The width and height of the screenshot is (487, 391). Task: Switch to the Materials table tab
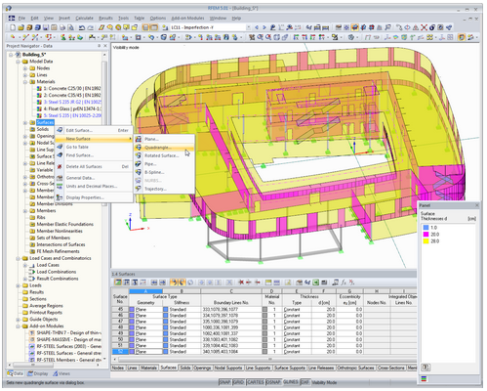[148, 368]
